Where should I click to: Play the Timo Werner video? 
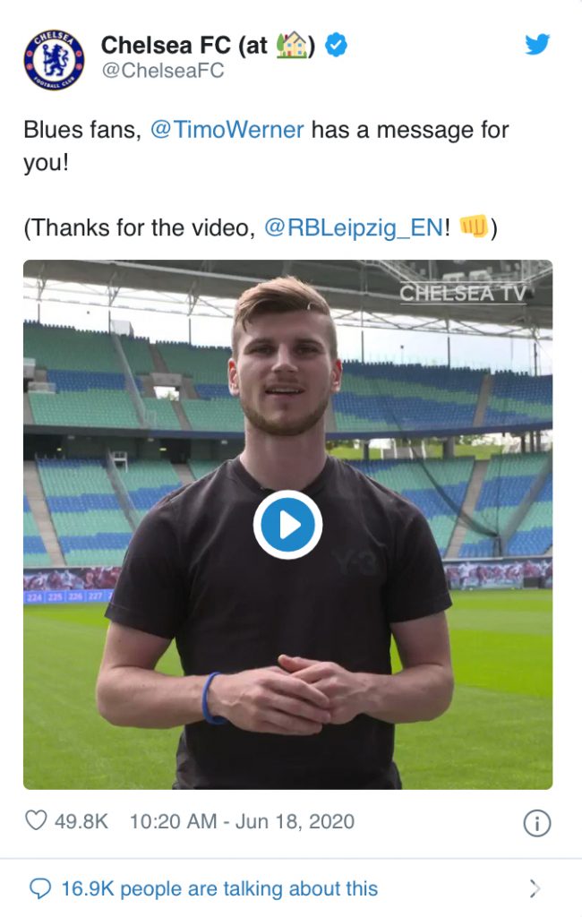(x=287, y=525)
